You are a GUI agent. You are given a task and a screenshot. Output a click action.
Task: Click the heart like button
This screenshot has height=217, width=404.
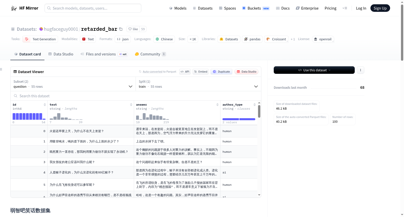pyautogui.click(x=133, y=29)
